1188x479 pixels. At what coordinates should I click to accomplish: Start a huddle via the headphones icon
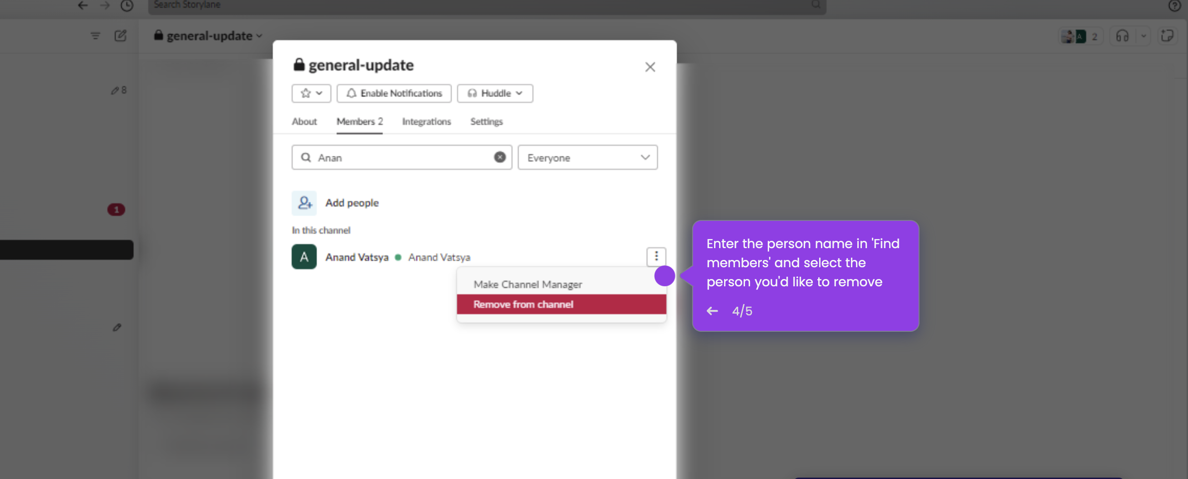[1122, 35]
